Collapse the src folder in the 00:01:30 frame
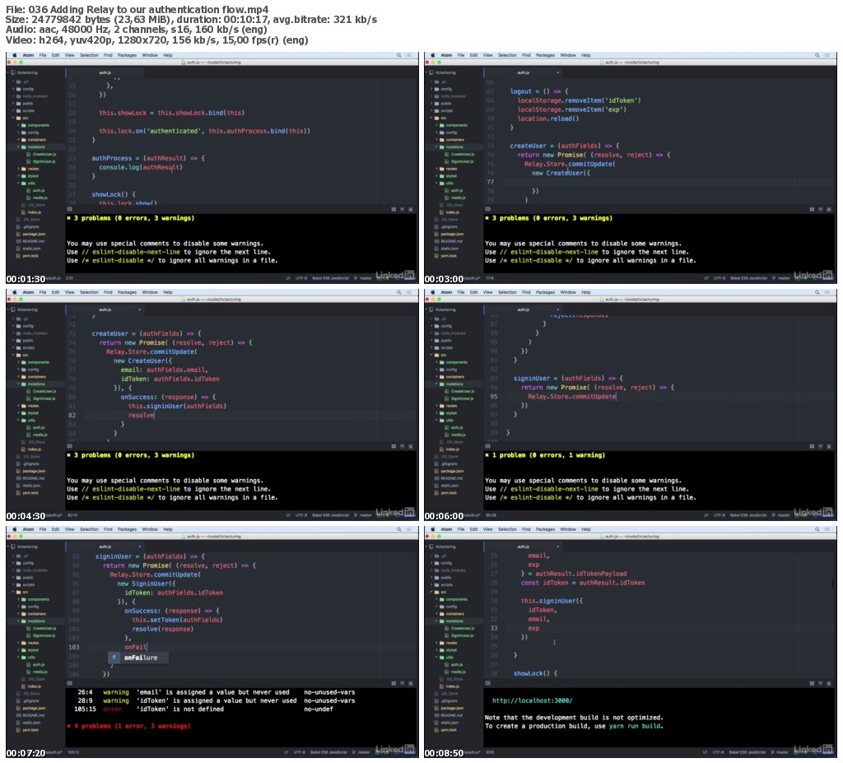 click(13, 118)
